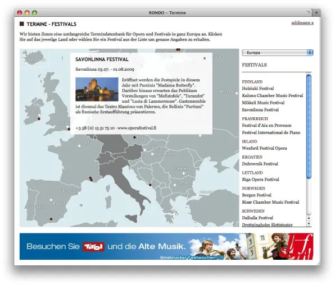Select Dubrovnik Festival
335x285 pixels.
(260, 164)
